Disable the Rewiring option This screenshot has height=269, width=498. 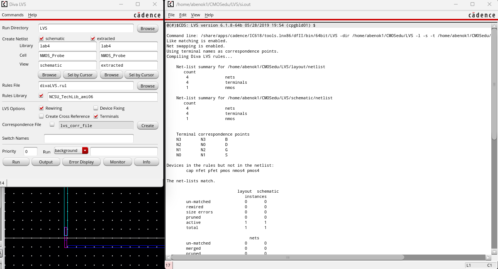click(x=41, y=108)
